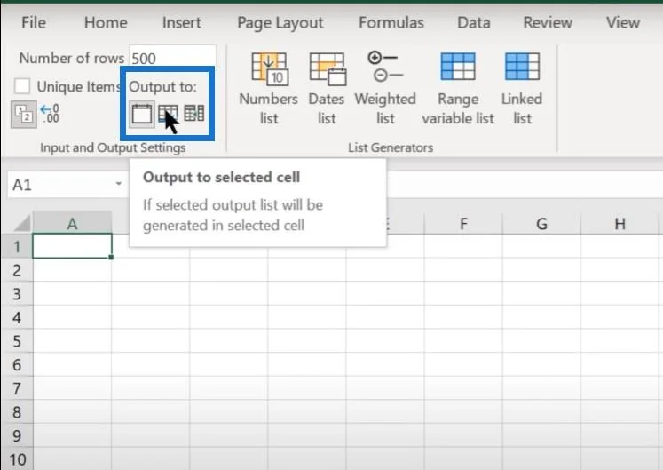The height and width of the screenshot is (470, 663).
Task: Select row 4 header
Action: 17,317
